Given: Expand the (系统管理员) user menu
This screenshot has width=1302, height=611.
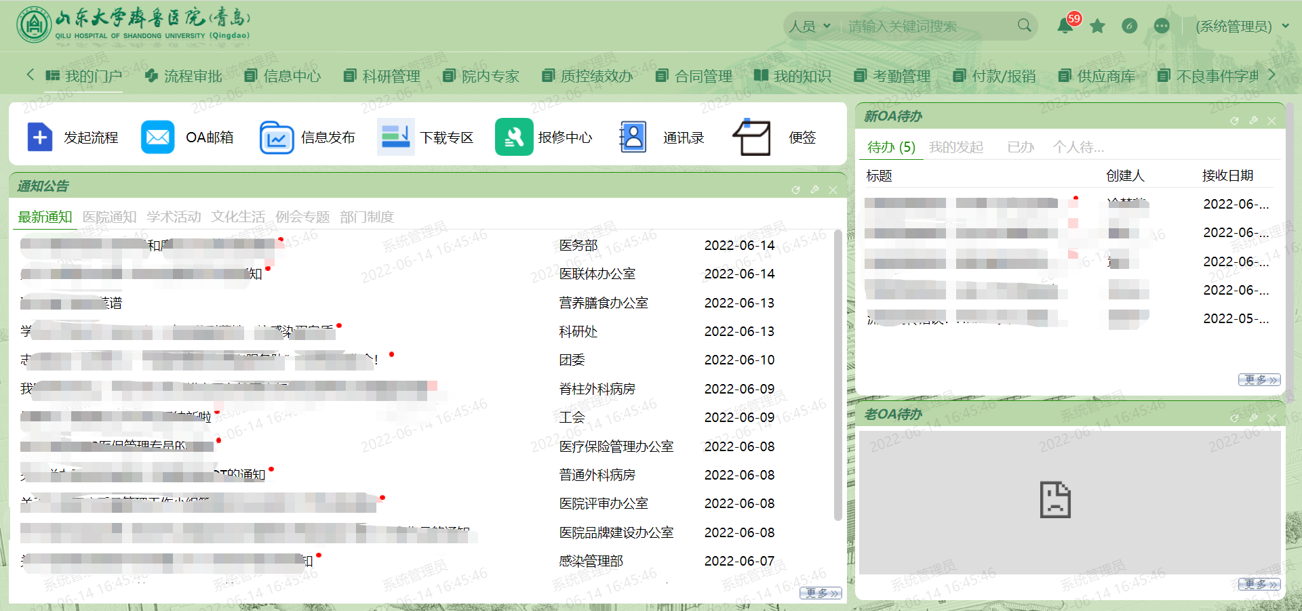Looking at the screenshot, I should [x=1242, y=26].
